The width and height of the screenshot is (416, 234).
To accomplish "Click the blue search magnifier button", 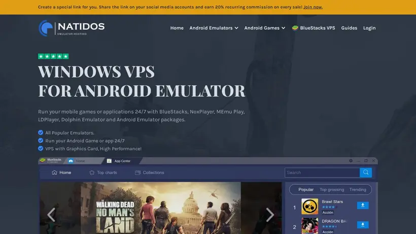I will tap(366, 173).
